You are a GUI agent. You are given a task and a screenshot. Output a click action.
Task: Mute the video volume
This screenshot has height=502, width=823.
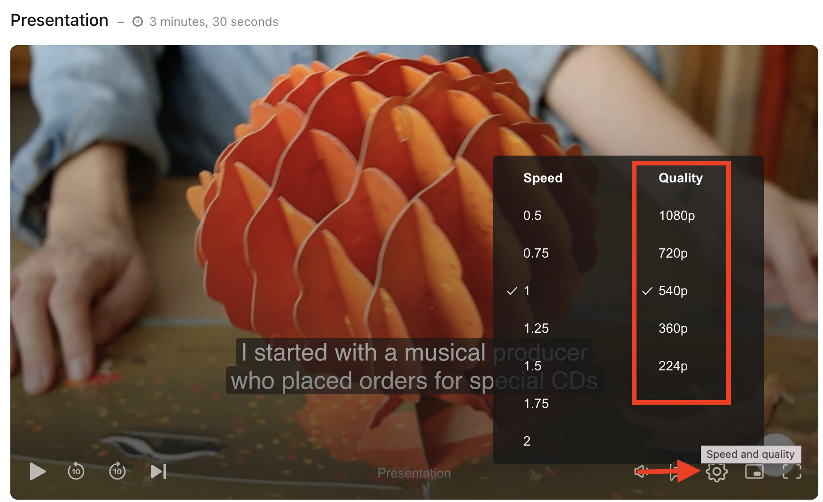coord(642,471)
